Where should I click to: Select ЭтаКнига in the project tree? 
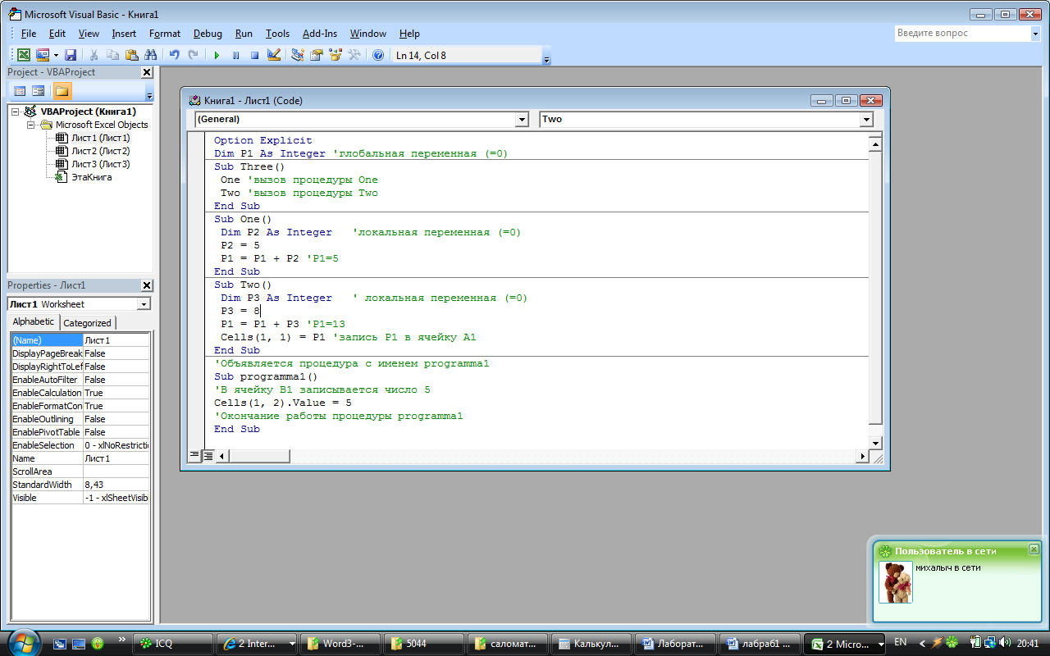tap(91, 177)
